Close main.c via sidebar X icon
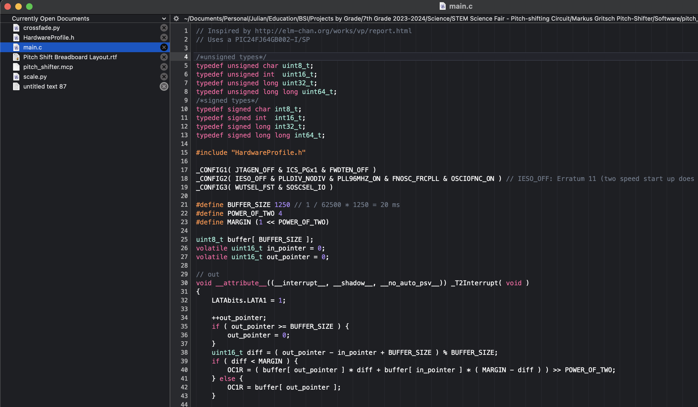698x407 pixels. pyautogui.click(x=164, y=47)
